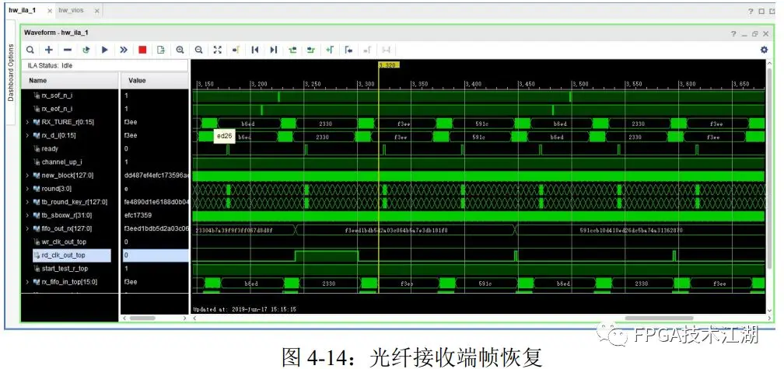Click the search magnifier icon in waveform toolbar

pyautogui.click(x=30, y=50)
